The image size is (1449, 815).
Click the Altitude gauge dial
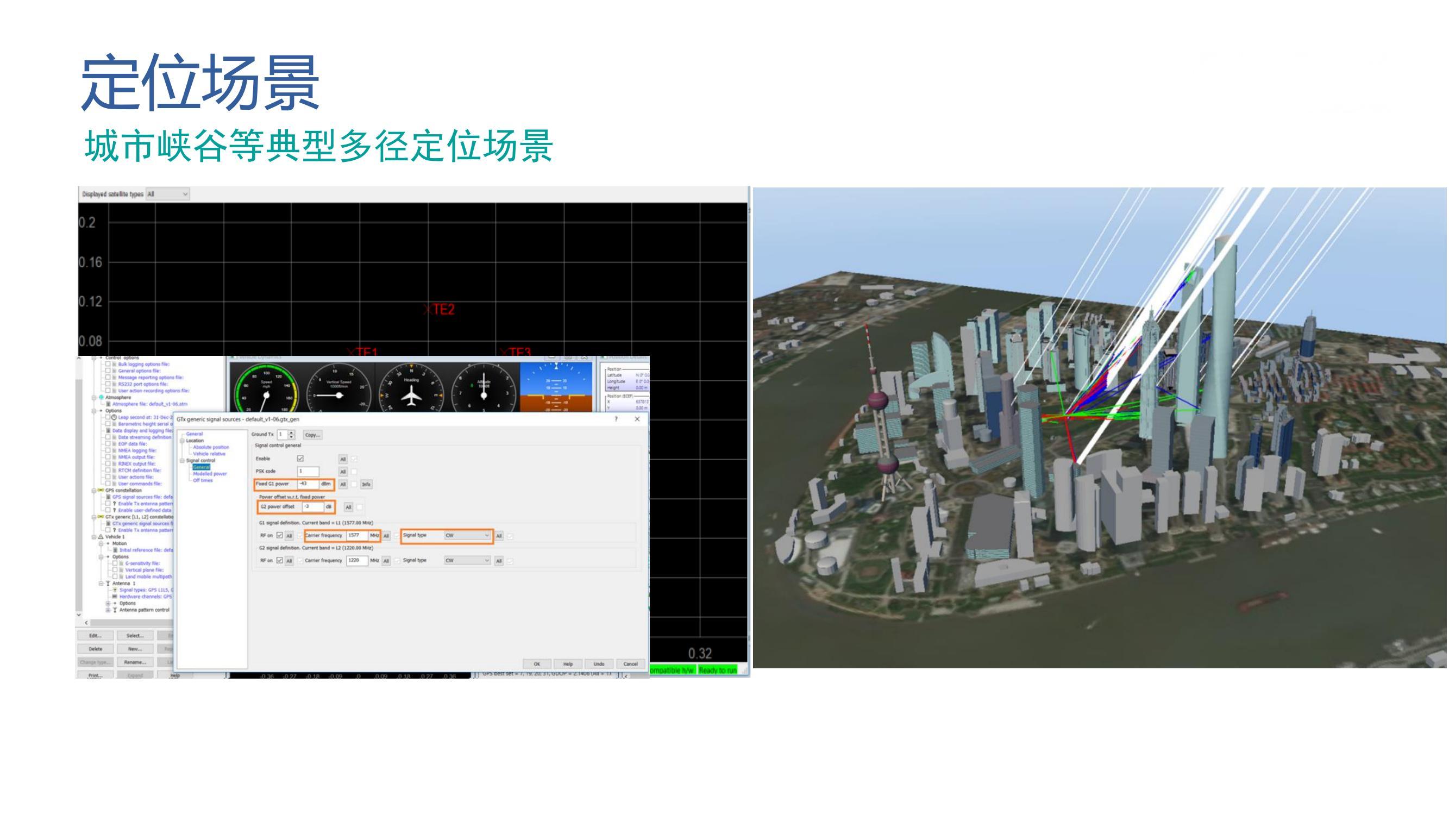[x=484, y=391]
